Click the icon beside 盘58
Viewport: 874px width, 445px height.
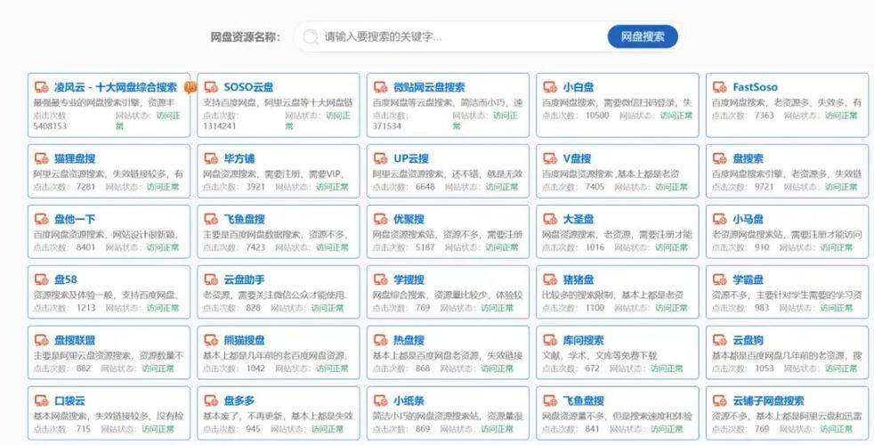[41, 279]
